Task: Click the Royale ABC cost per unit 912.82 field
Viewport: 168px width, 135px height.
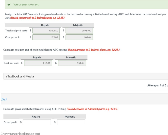Action: [38, 63]
